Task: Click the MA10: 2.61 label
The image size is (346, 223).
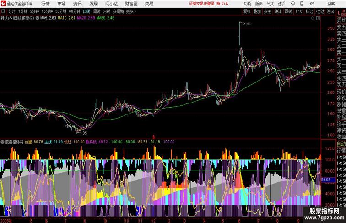Action: [x=66, y=18]
